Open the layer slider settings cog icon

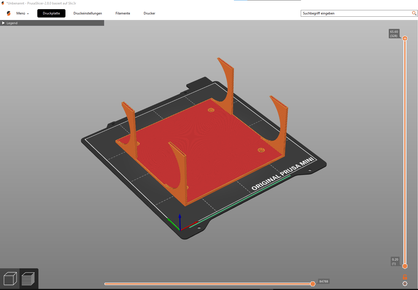(x=405, y=284)
